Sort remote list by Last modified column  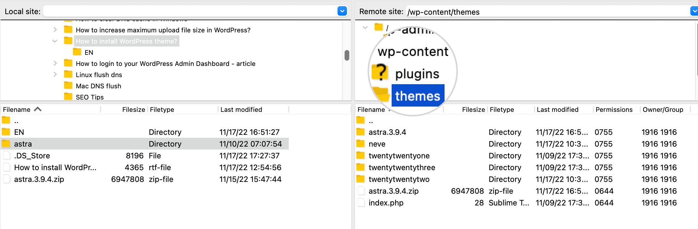pyautogui.click(x=557, y=109)
